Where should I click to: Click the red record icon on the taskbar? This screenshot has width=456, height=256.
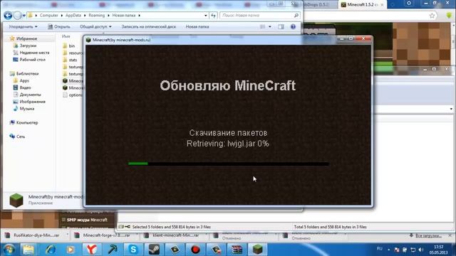click(x=195, y=250)
